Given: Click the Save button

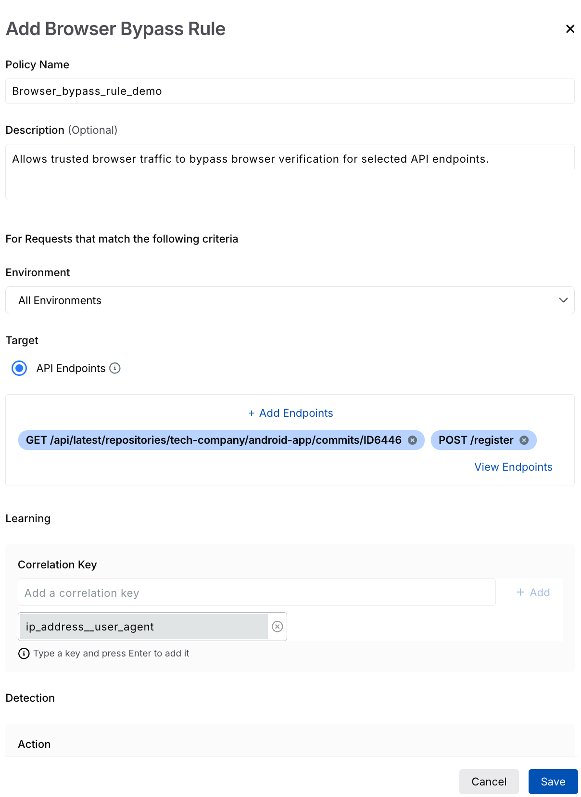Looking at the screenshot, I should (x=553, y=782).
